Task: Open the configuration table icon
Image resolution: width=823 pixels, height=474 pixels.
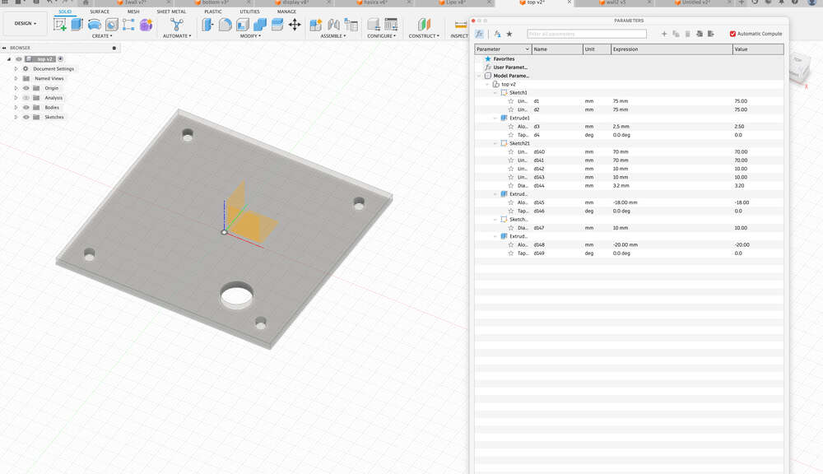Action: click(x=391, y=24)
